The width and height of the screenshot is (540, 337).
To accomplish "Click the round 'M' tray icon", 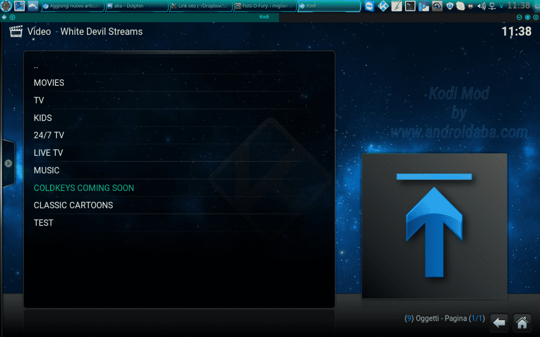I will point(470,6).
